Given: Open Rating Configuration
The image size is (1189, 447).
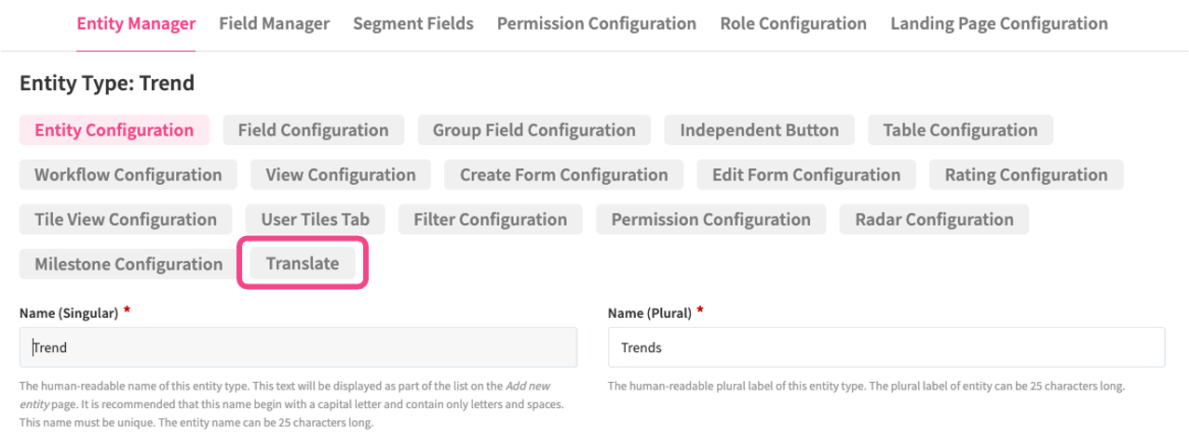Looking at the screenshot, I should (x=1026, y=175).
